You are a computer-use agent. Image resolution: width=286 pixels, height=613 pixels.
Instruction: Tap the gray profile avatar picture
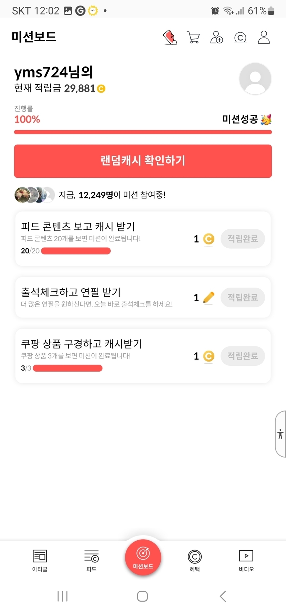tap(255, 79)
